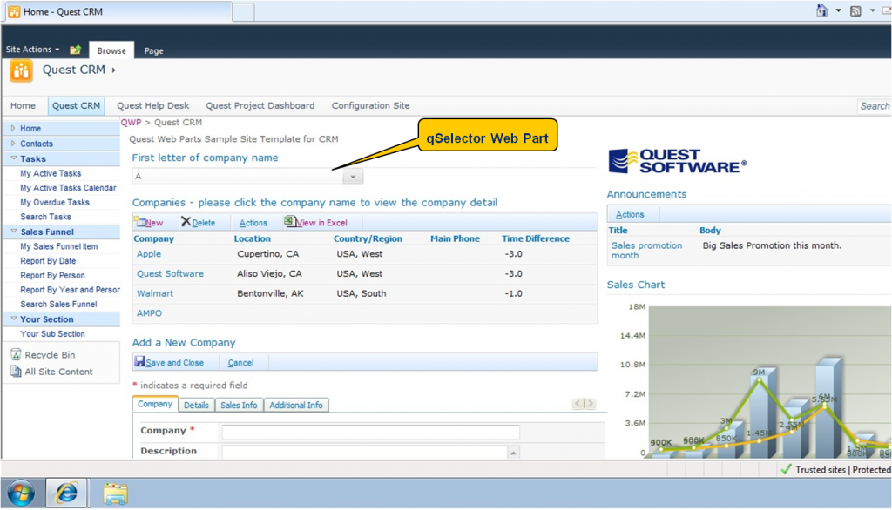Screen dimensions: 892x510
Task: Click the View in Excel icon
Action: click(x=289, y=220)
